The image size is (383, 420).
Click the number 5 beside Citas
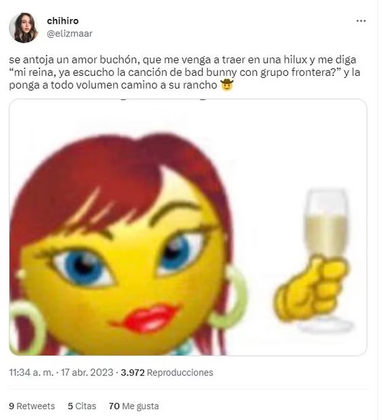(x=70, y=406)
